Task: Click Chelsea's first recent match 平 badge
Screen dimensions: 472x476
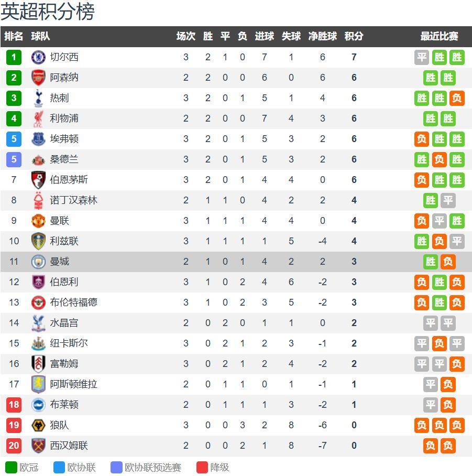Action: [422, 57]
